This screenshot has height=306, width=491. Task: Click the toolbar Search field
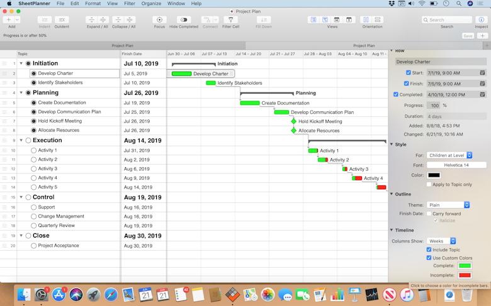(447, 19)
